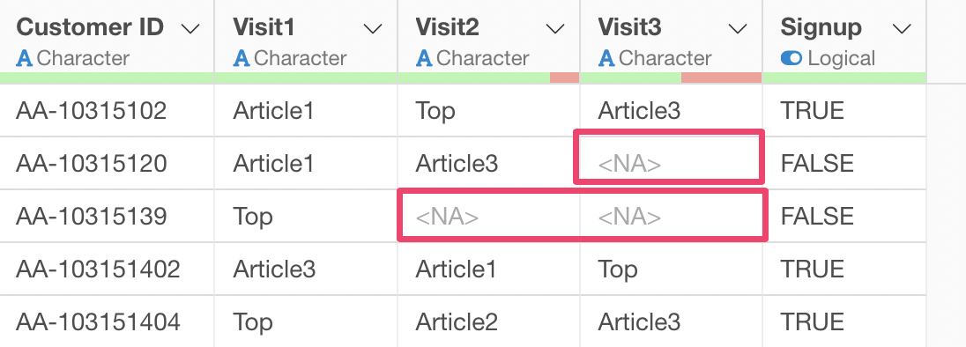Open the Visit1 column dropdown arrow
Screen dimensions: 966x347
[373, 29]
